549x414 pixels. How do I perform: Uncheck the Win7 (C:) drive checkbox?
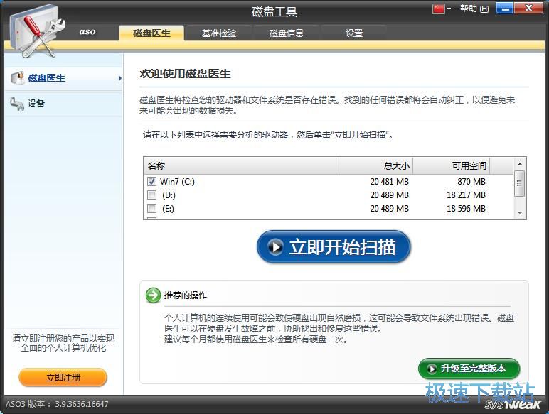151,182
